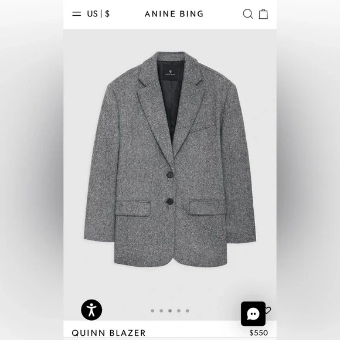Click the blazer's lower front button
Screen dimensions: 340x340
click(170, 202)
